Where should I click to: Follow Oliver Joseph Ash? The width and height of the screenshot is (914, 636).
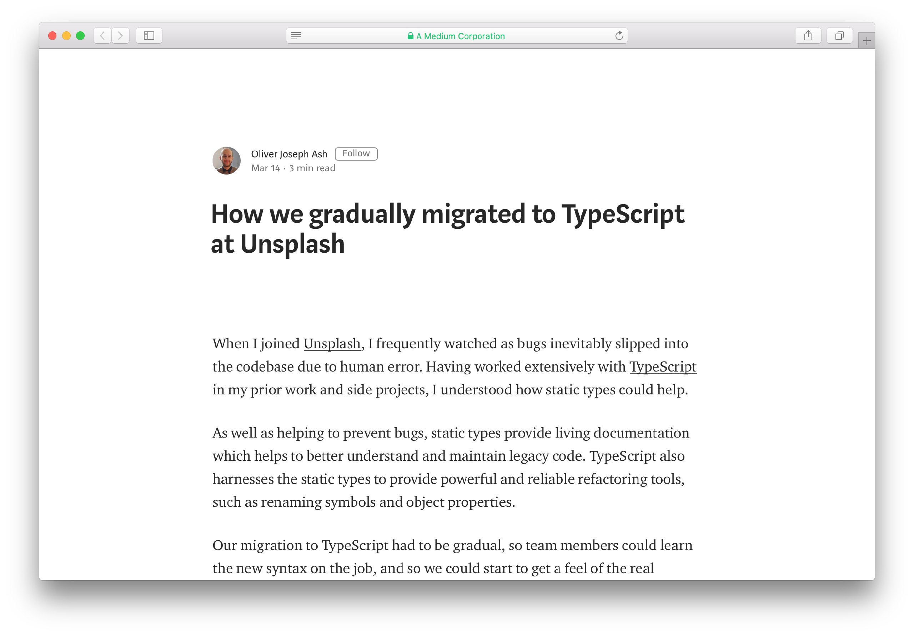pos(356,153)
